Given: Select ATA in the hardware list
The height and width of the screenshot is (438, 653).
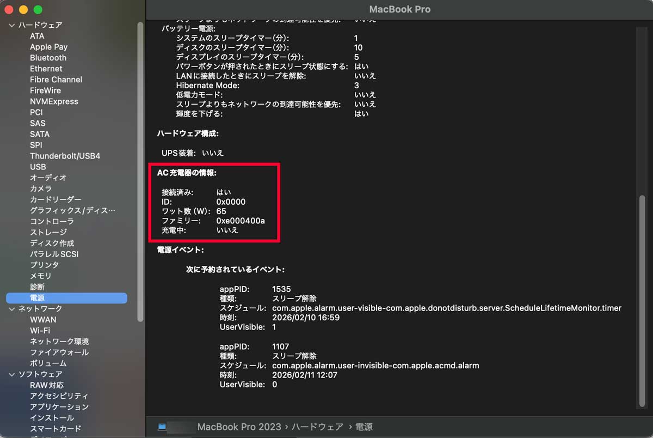Looking at the screenshot, I should coord(36,36).
